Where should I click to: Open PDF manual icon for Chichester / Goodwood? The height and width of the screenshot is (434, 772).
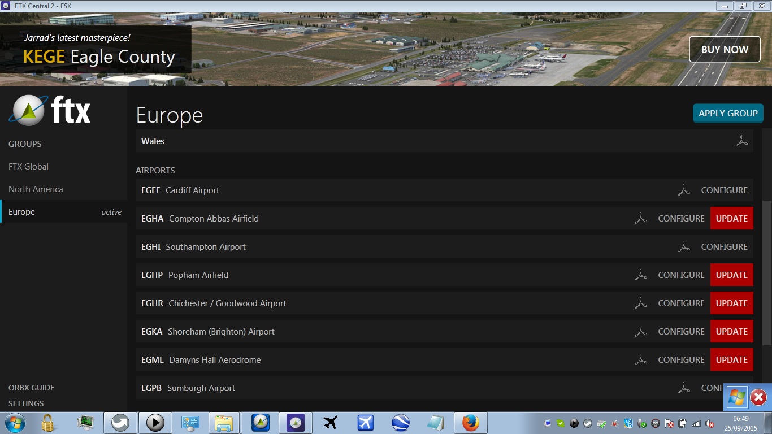coord(640,303)
